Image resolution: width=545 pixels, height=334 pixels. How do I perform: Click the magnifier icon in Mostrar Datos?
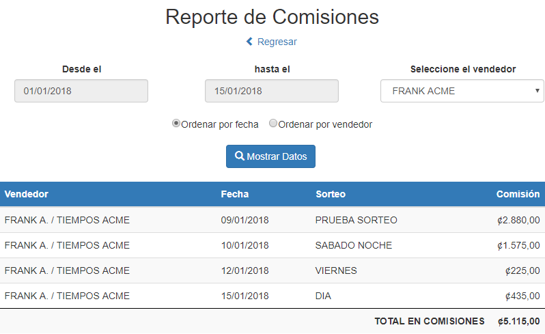pyautogui.click(x=239, y=156)
